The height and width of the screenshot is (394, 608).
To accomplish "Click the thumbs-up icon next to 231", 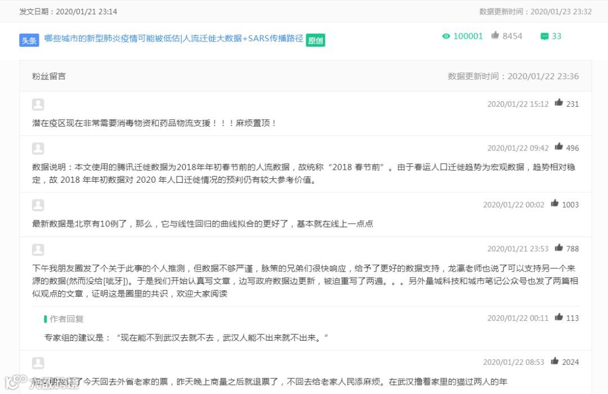I will point(558,102).
